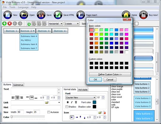Browse for link with folder icon
The height and width of the screenshot is (124, 161).
pos(47,103)
